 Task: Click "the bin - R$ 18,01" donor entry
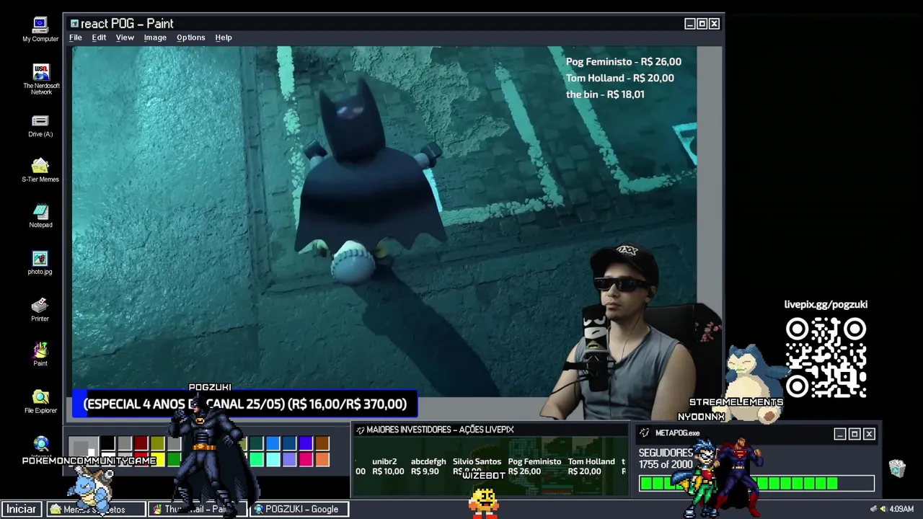pyautogui.click(x=605, y=94)
